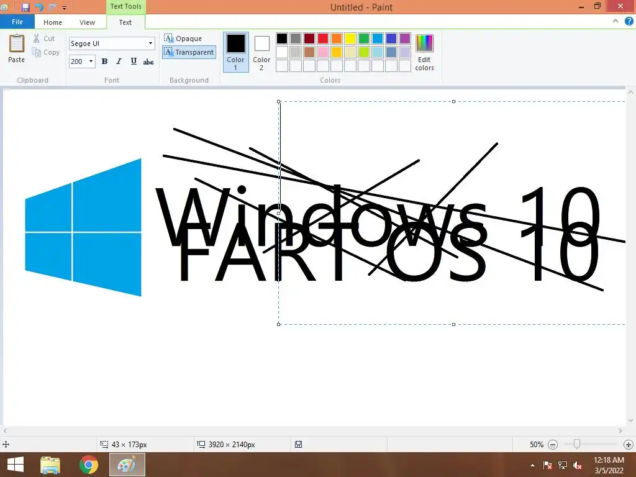This screenshot has width=636, height=477.
Task: Open the font size 200 dropdown arrow
Action: pyautogui.click(x=91, y=61)
